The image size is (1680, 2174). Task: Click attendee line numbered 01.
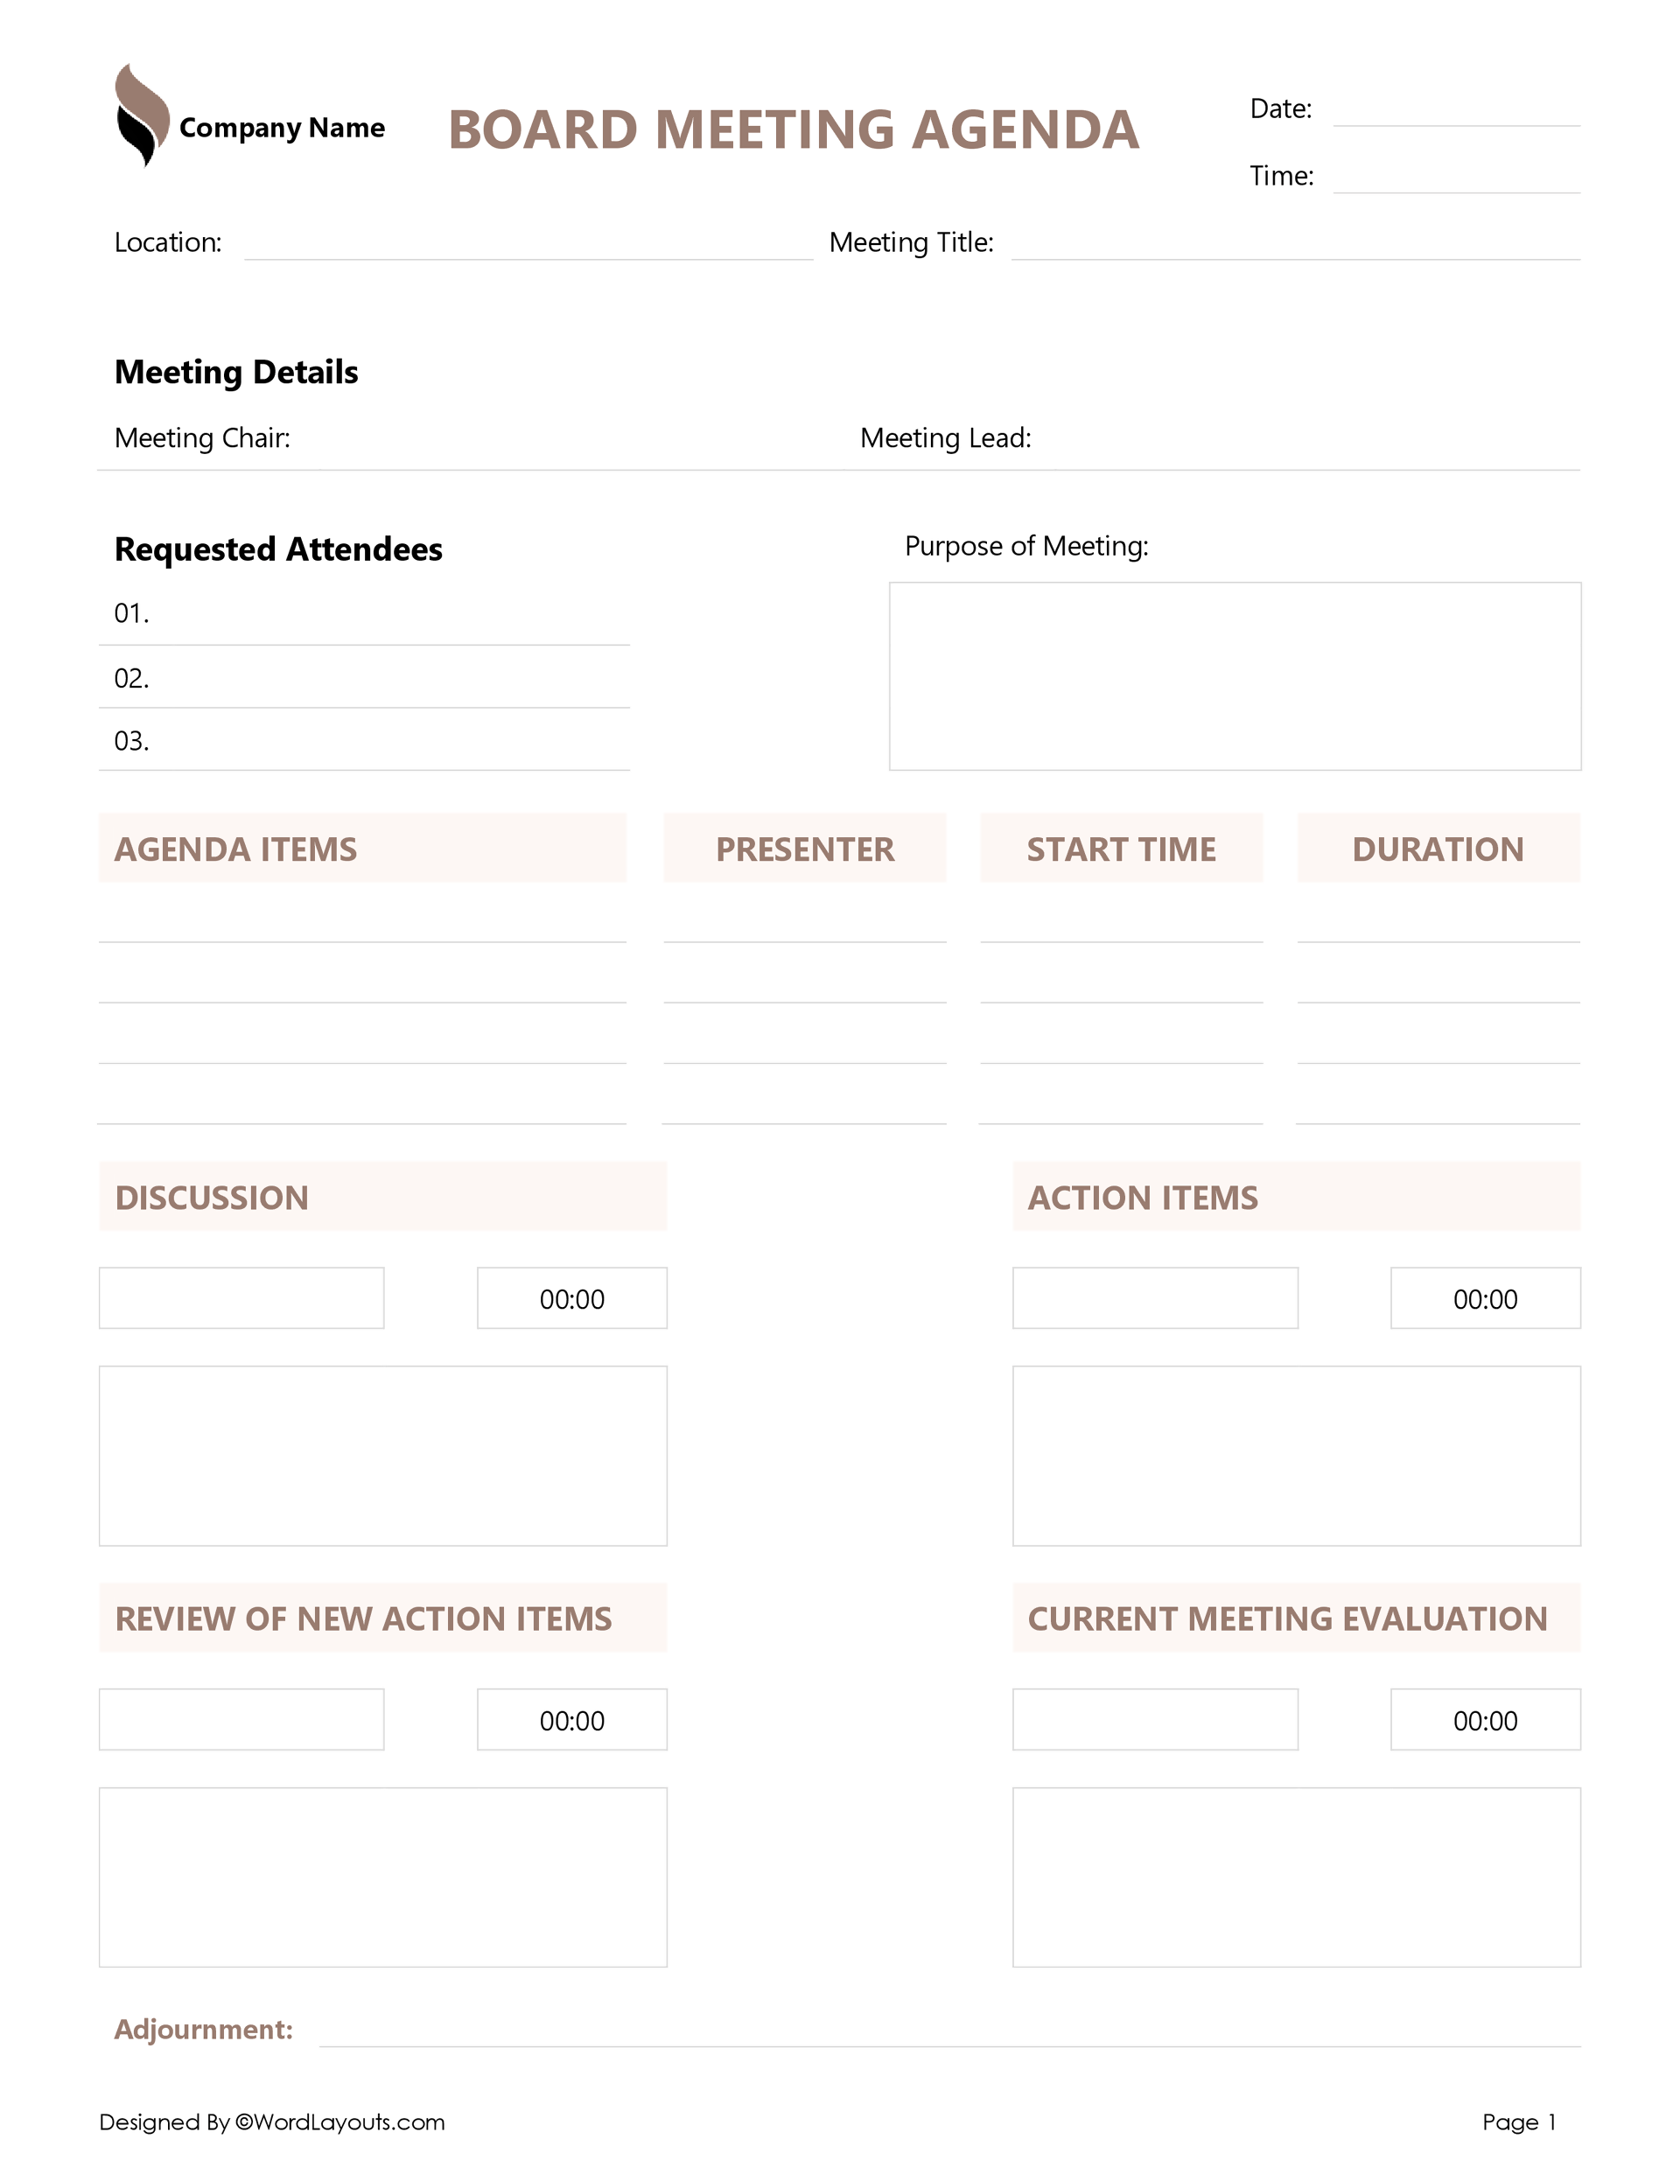click(378, 617)
